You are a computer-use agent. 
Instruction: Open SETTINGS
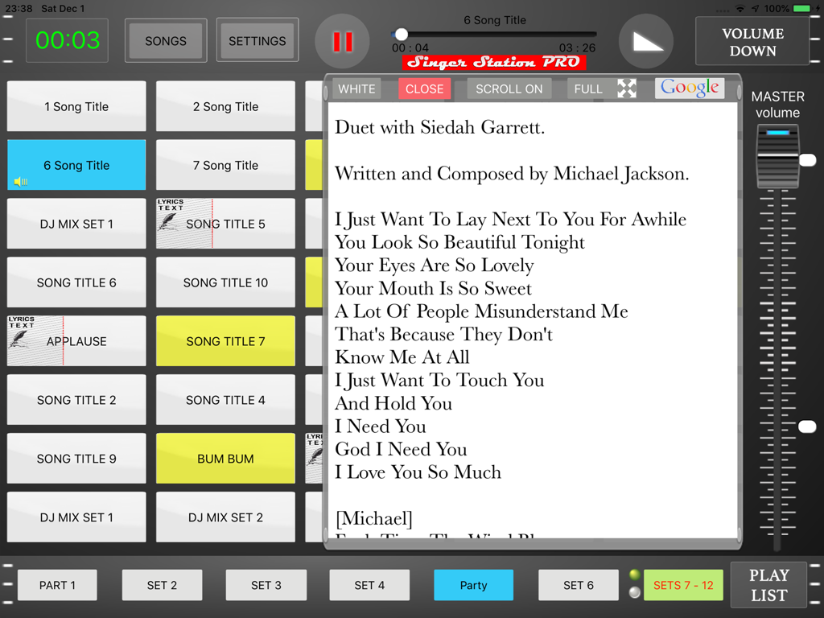257,39
